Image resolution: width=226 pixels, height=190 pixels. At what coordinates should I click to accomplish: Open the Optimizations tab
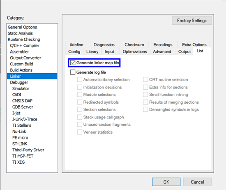[x=135, y=51]
